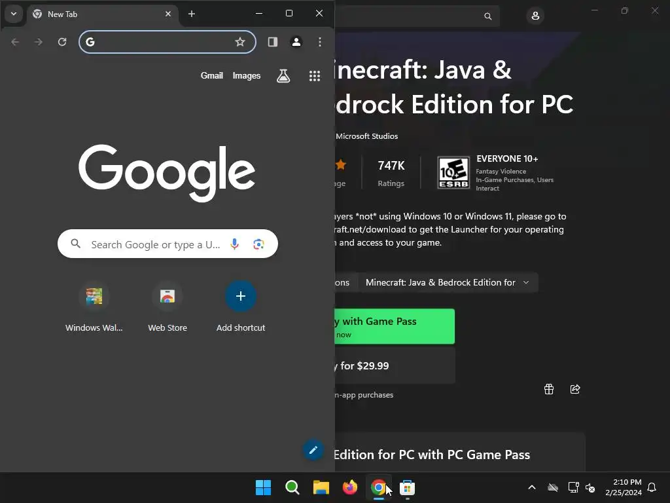The image size is (670, 503).
Task: Open the Images link
Action: point(247,76)
